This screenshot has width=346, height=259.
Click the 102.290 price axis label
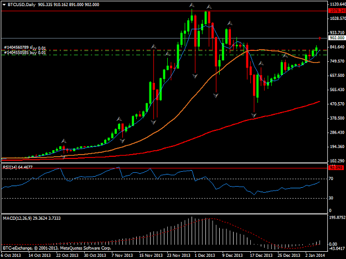click(337, 161)
